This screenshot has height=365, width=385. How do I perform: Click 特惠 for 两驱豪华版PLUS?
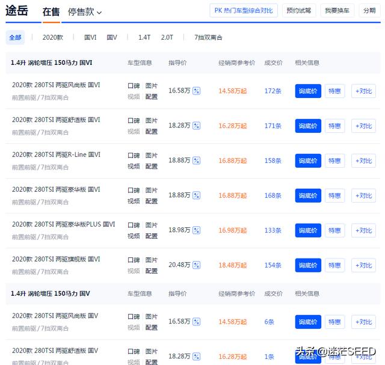(x=334, y=230)
